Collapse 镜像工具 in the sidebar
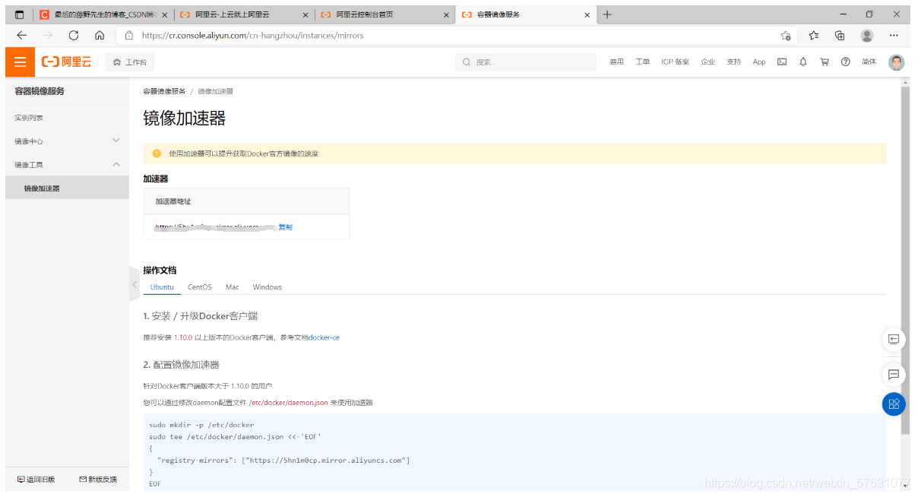Image resolution: width=918 pixels, height=497 pixels. 67,165
